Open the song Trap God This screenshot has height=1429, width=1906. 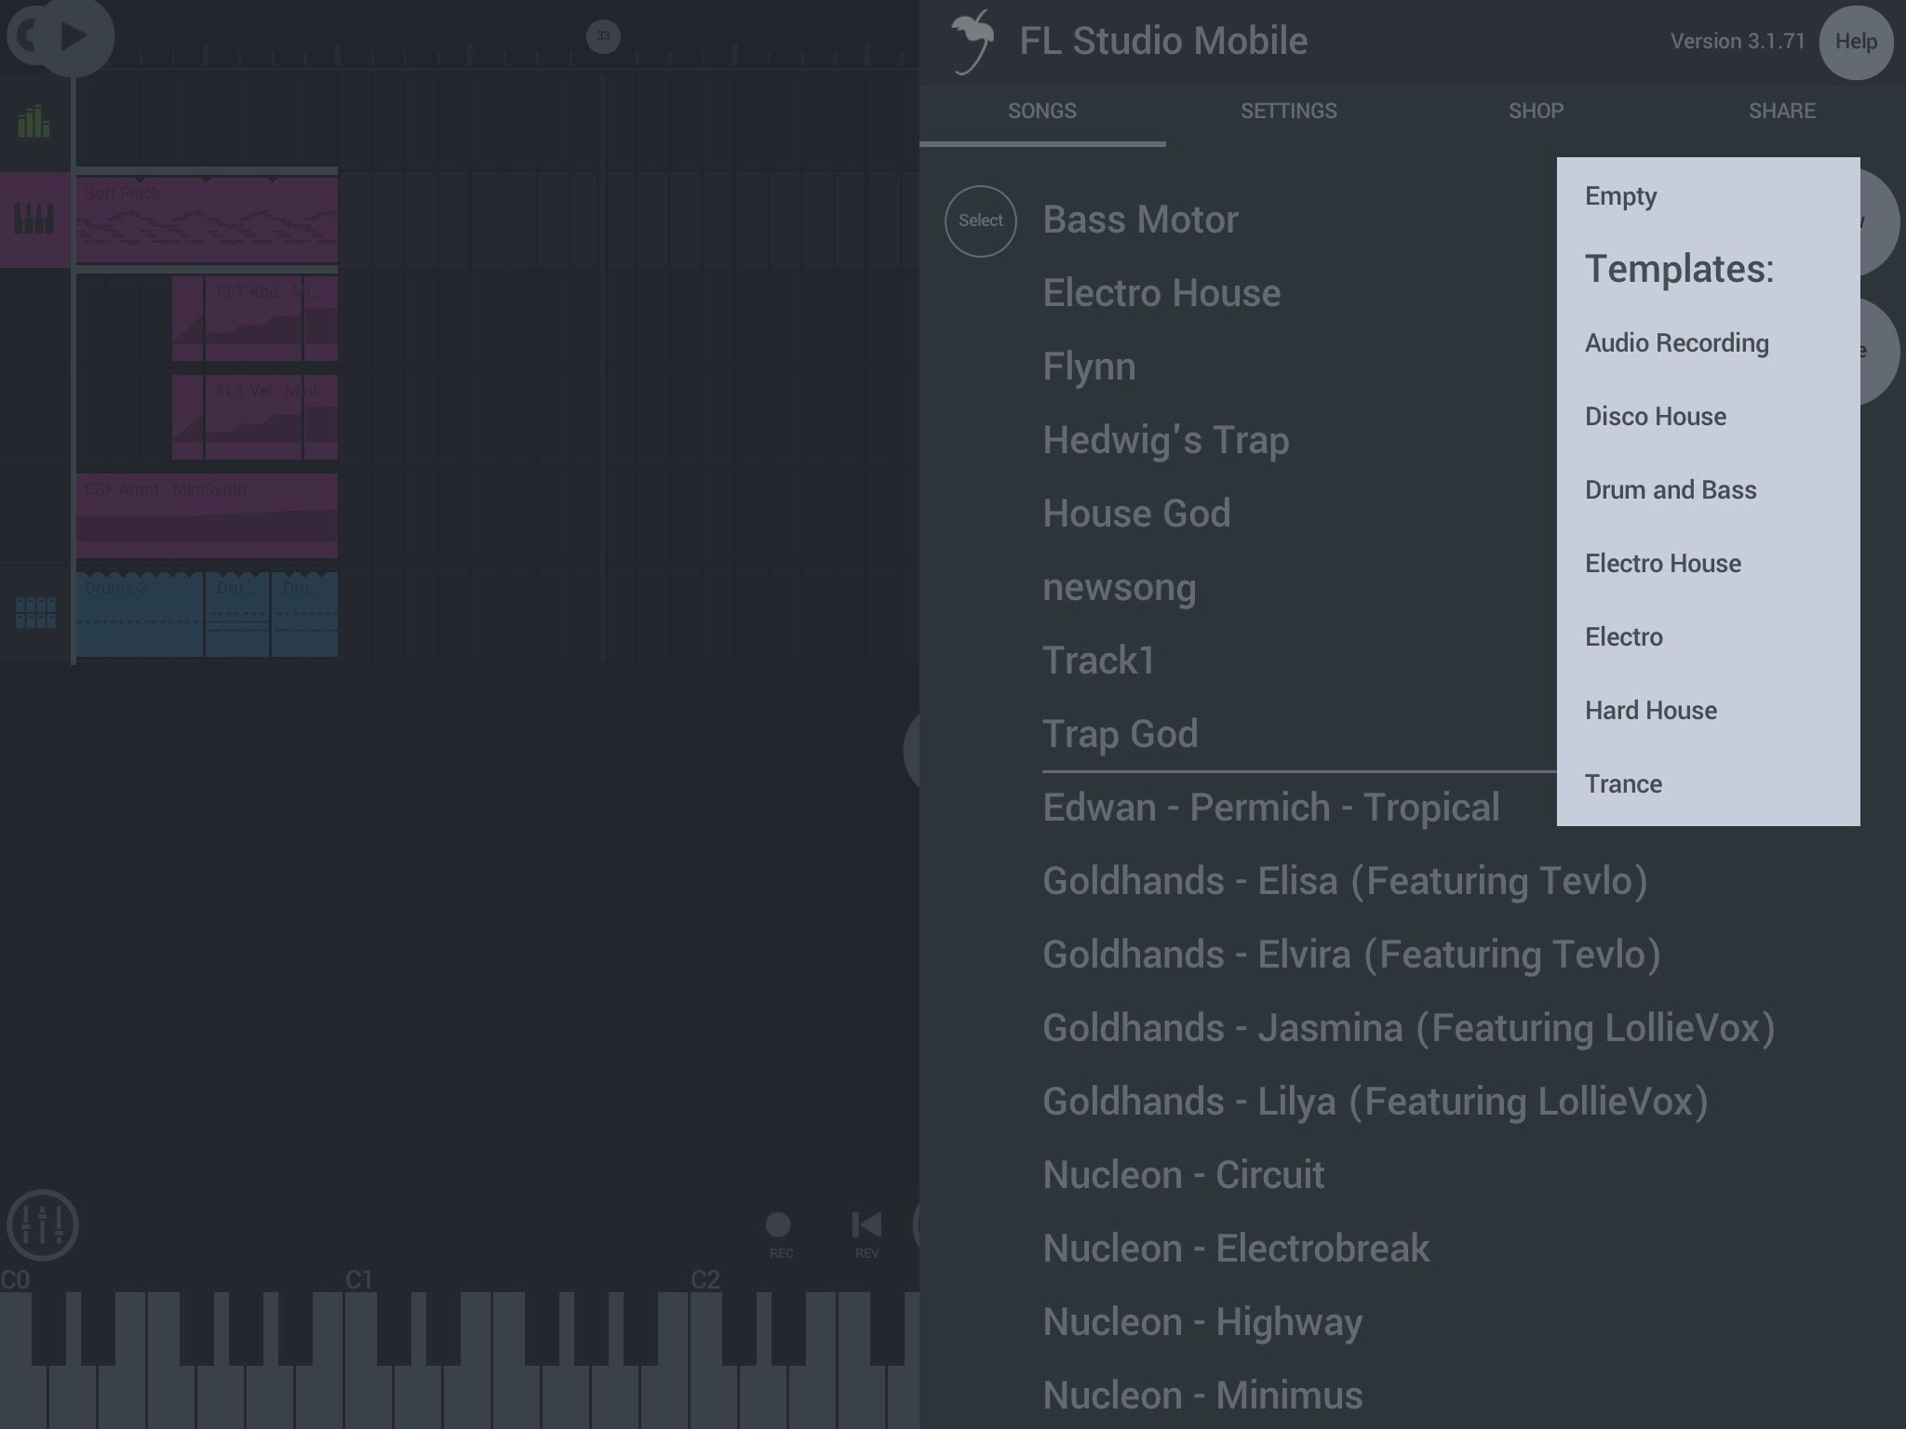click(1121, 735)
